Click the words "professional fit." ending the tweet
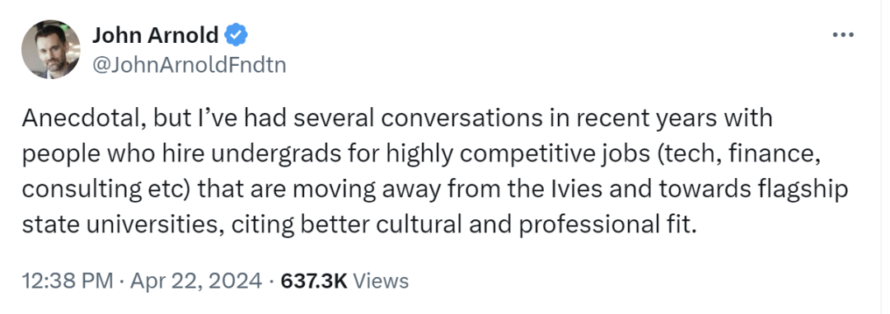The image size is (890, 314). (607, 225)
